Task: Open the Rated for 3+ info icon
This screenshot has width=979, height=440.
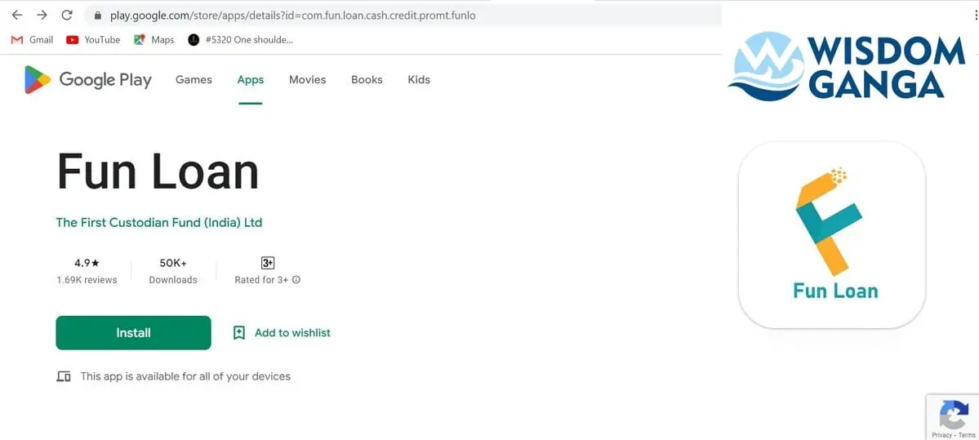Action: point(296,280)
